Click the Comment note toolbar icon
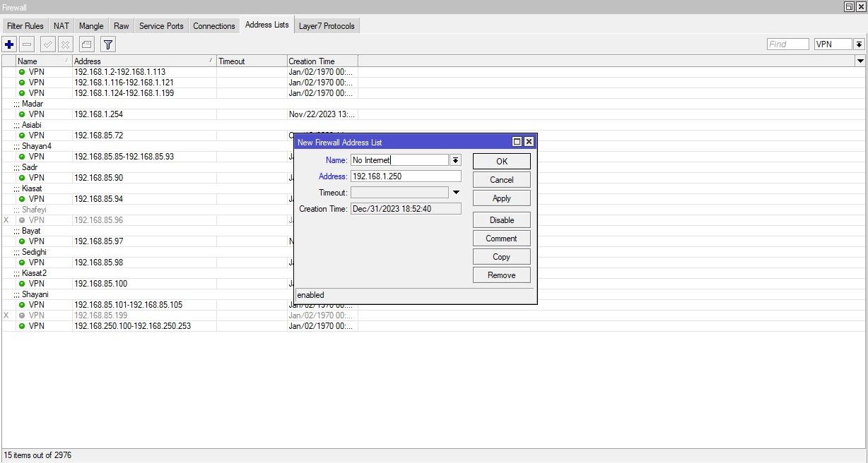The image size is (868, 463). tap(86, 44)
